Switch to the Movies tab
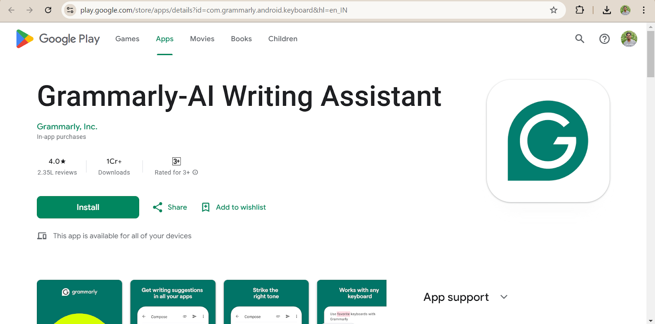Screen dimensions: 655x324 (x=202, y=39)
